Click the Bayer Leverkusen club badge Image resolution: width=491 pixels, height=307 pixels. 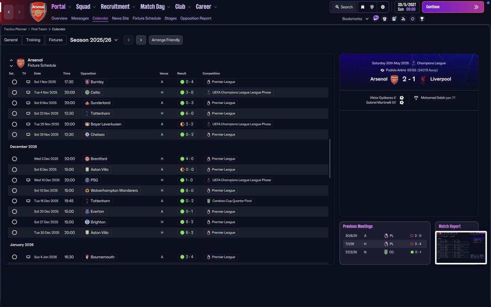87,124
